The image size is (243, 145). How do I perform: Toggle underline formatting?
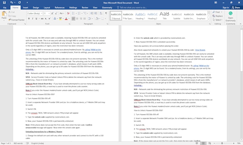36,19
